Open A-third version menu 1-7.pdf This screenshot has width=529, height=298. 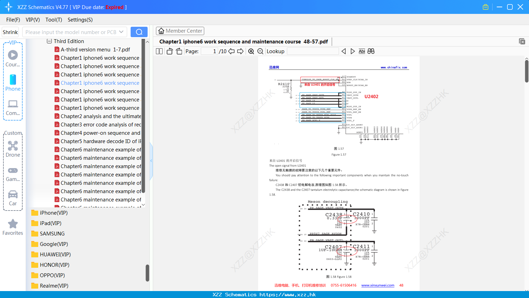coord(92,49)
